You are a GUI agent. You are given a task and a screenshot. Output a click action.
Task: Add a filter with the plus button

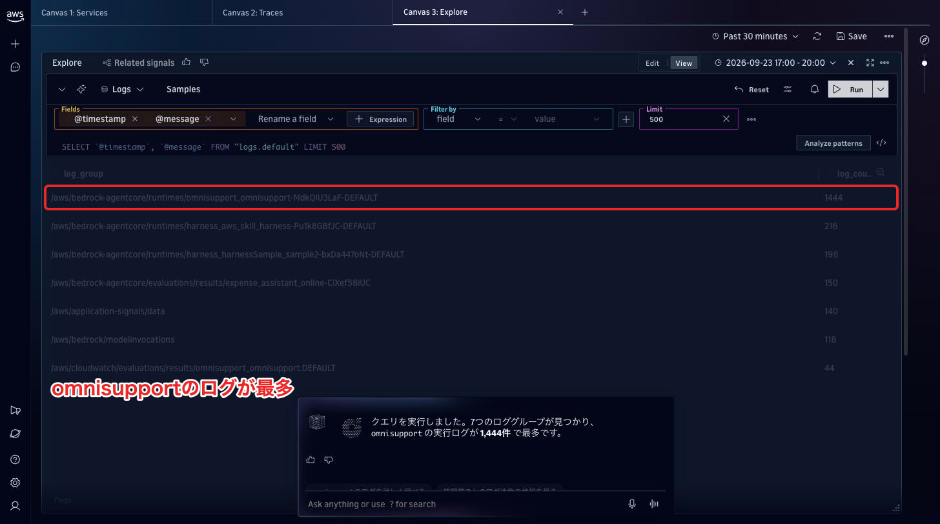[x=626, y=119]
